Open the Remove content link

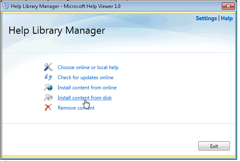pos(76,108)
